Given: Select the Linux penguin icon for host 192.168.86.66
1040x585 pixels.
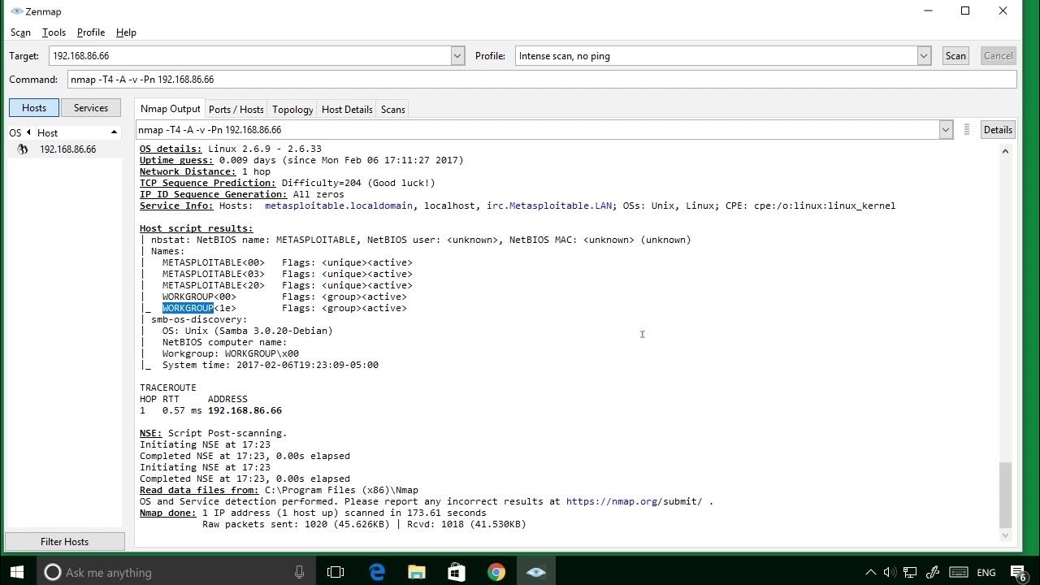Looking at the screenshot, I should pos(23,149).
